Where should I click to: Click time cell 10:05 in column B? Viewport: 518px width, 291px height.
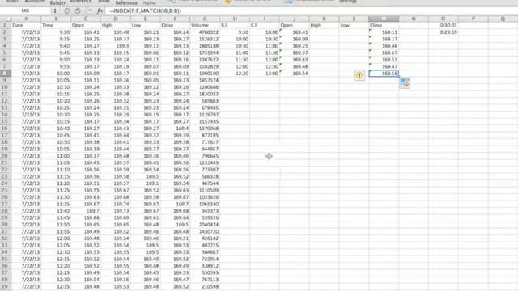tap(56, 80)
